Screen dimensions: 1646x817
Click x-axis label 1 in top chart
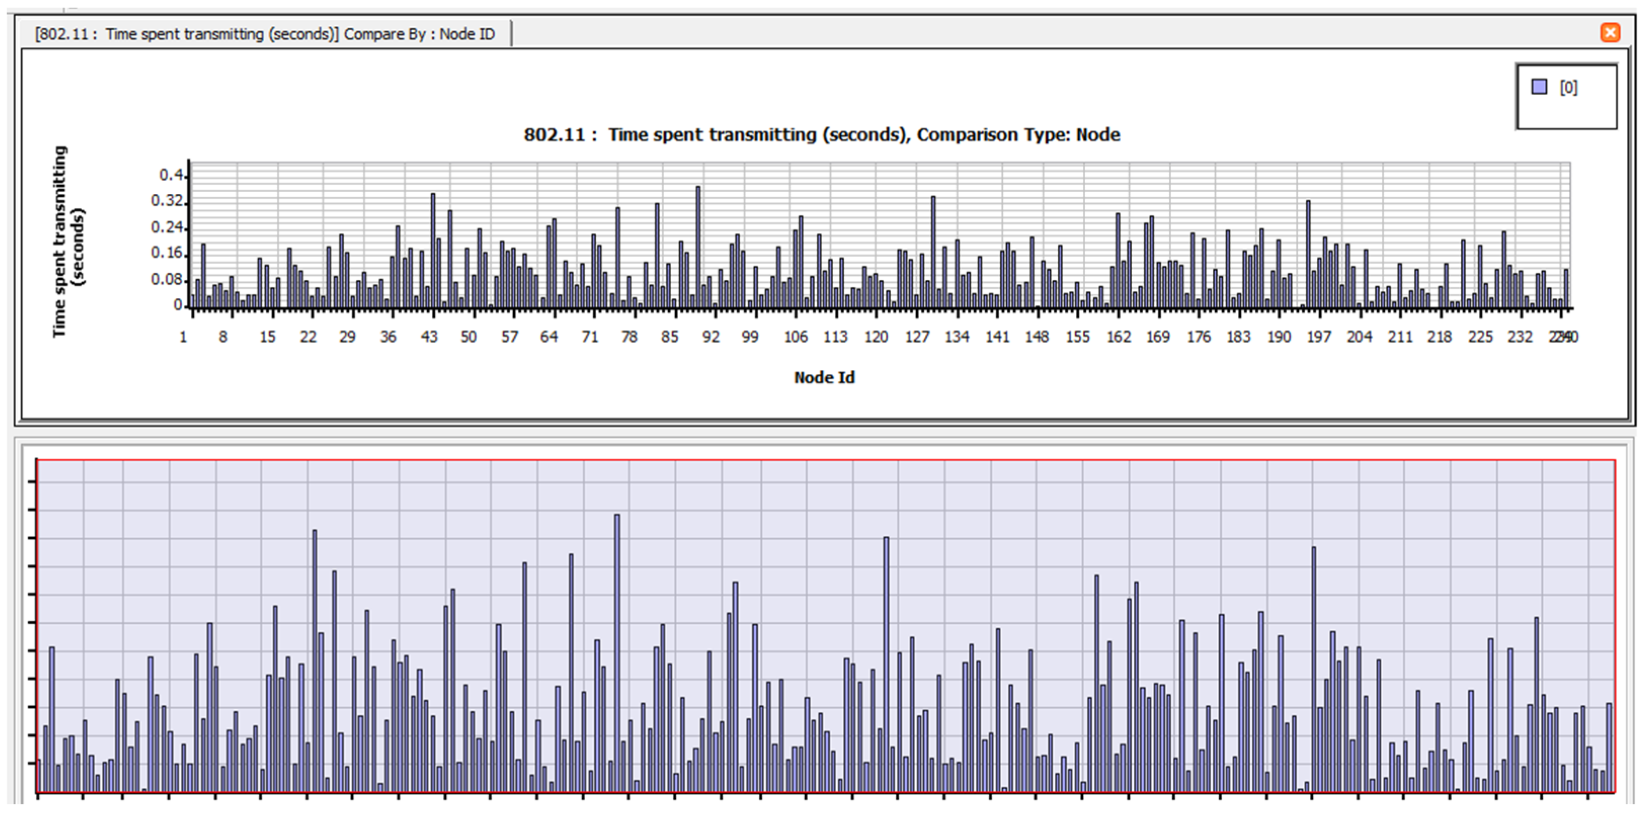(x=183, y=336)
